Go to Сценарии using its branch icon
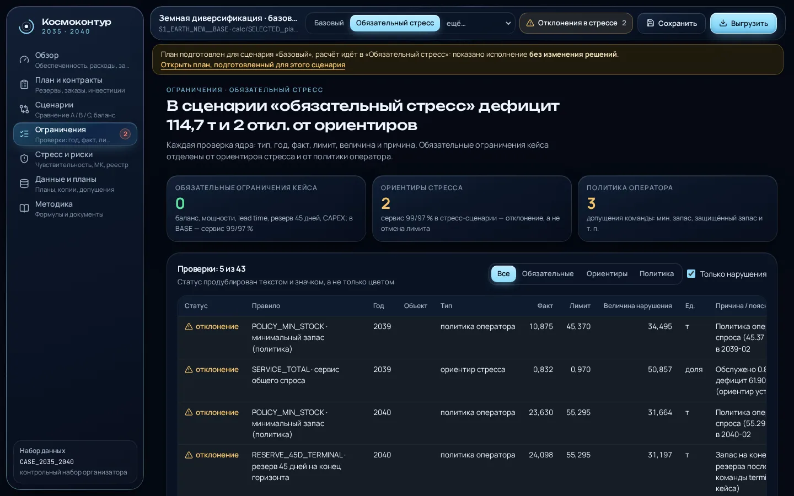This screenshot has width=794, height=496. 24,109
